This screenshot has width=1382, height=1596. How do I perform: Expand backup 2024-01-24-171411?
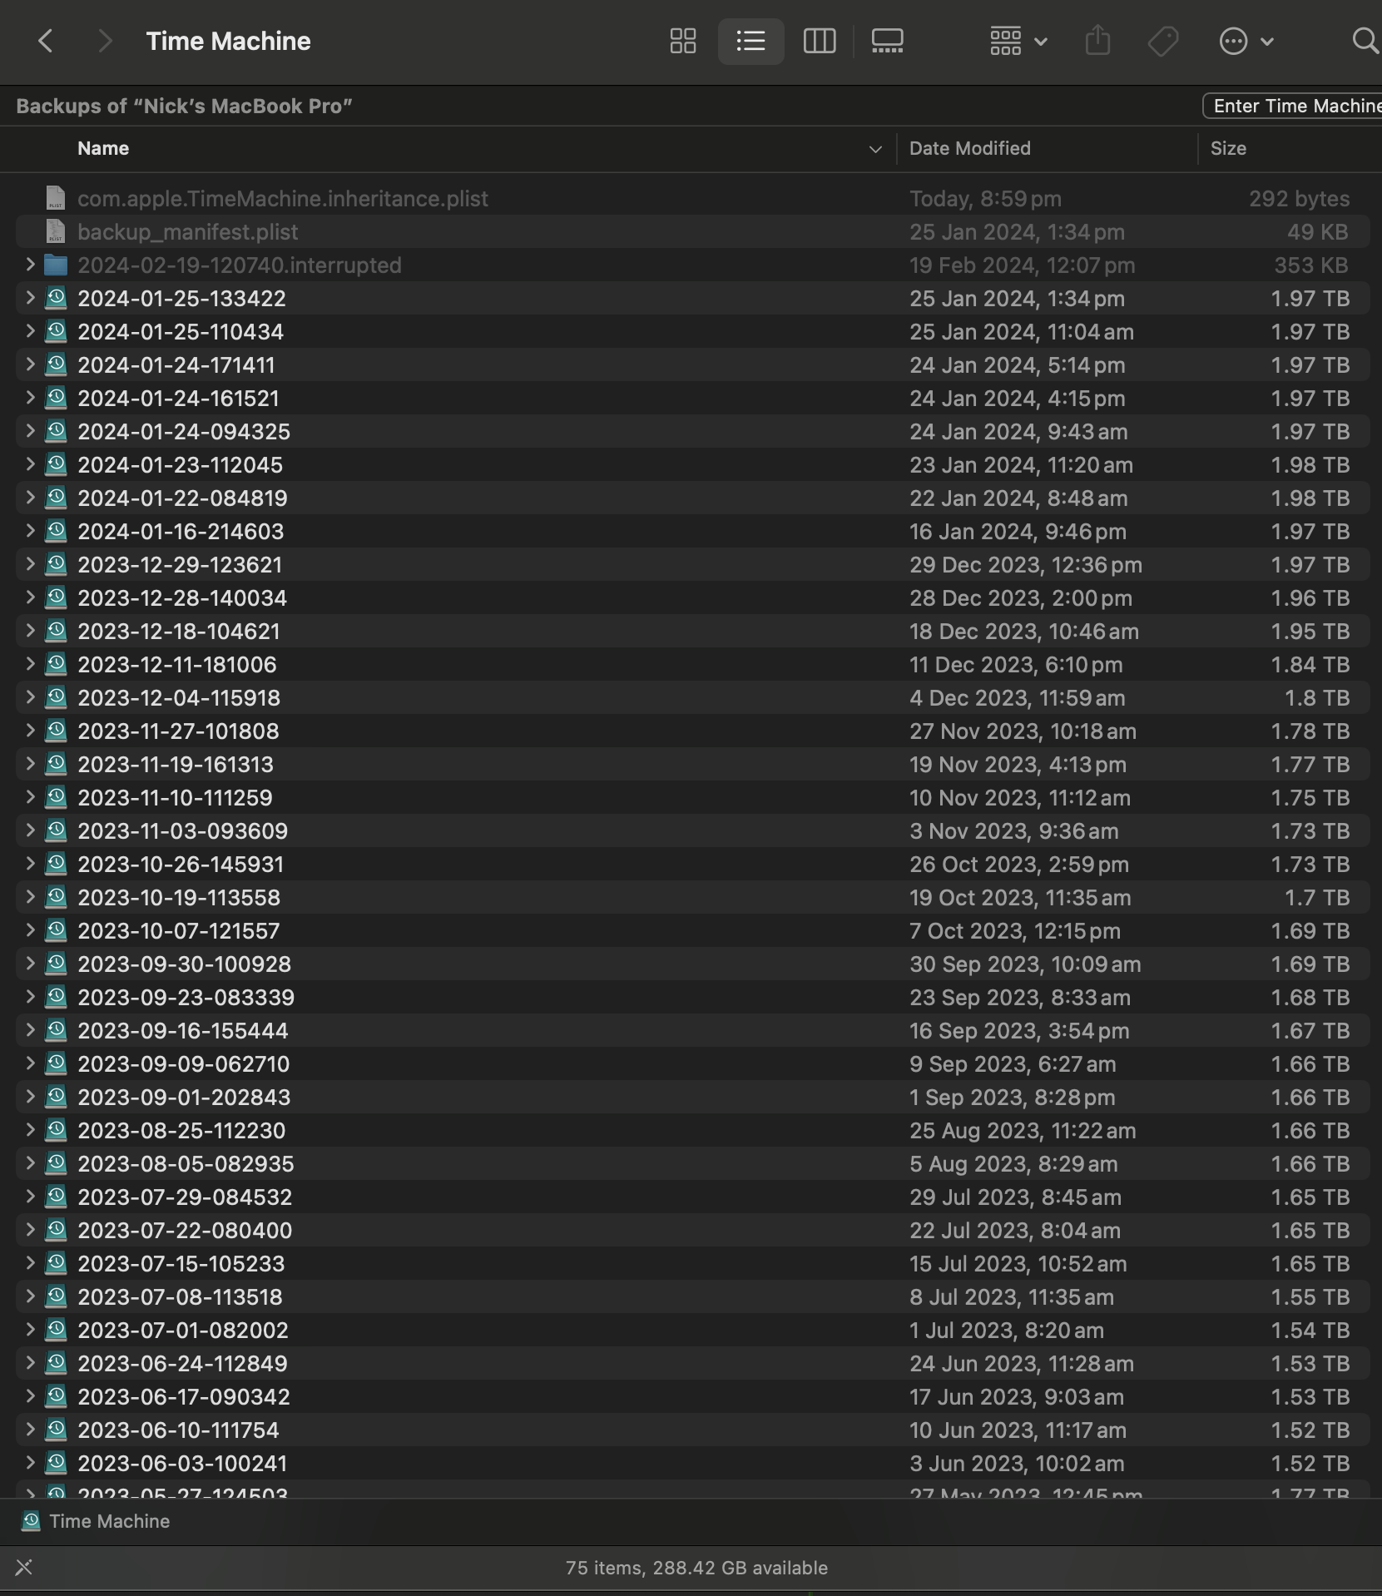(30, 364)
